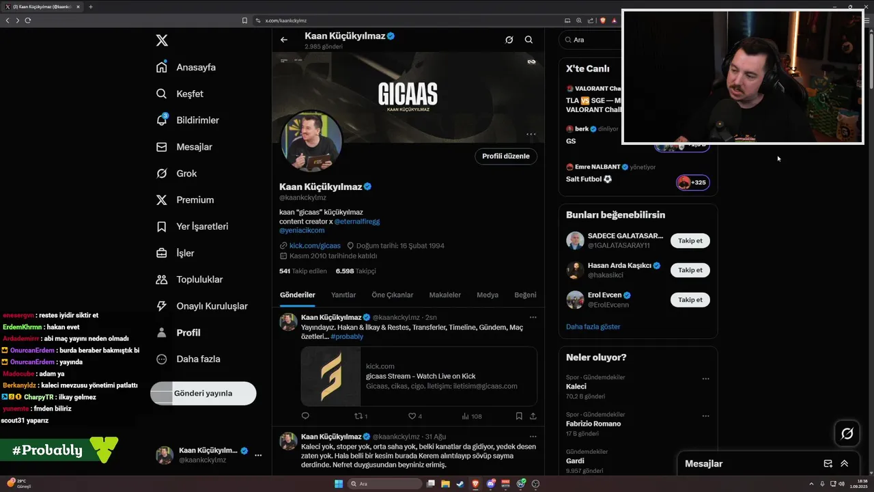The image size is (874, 492).
Task: Follow Erol Evcen
Action: (690, 300)
